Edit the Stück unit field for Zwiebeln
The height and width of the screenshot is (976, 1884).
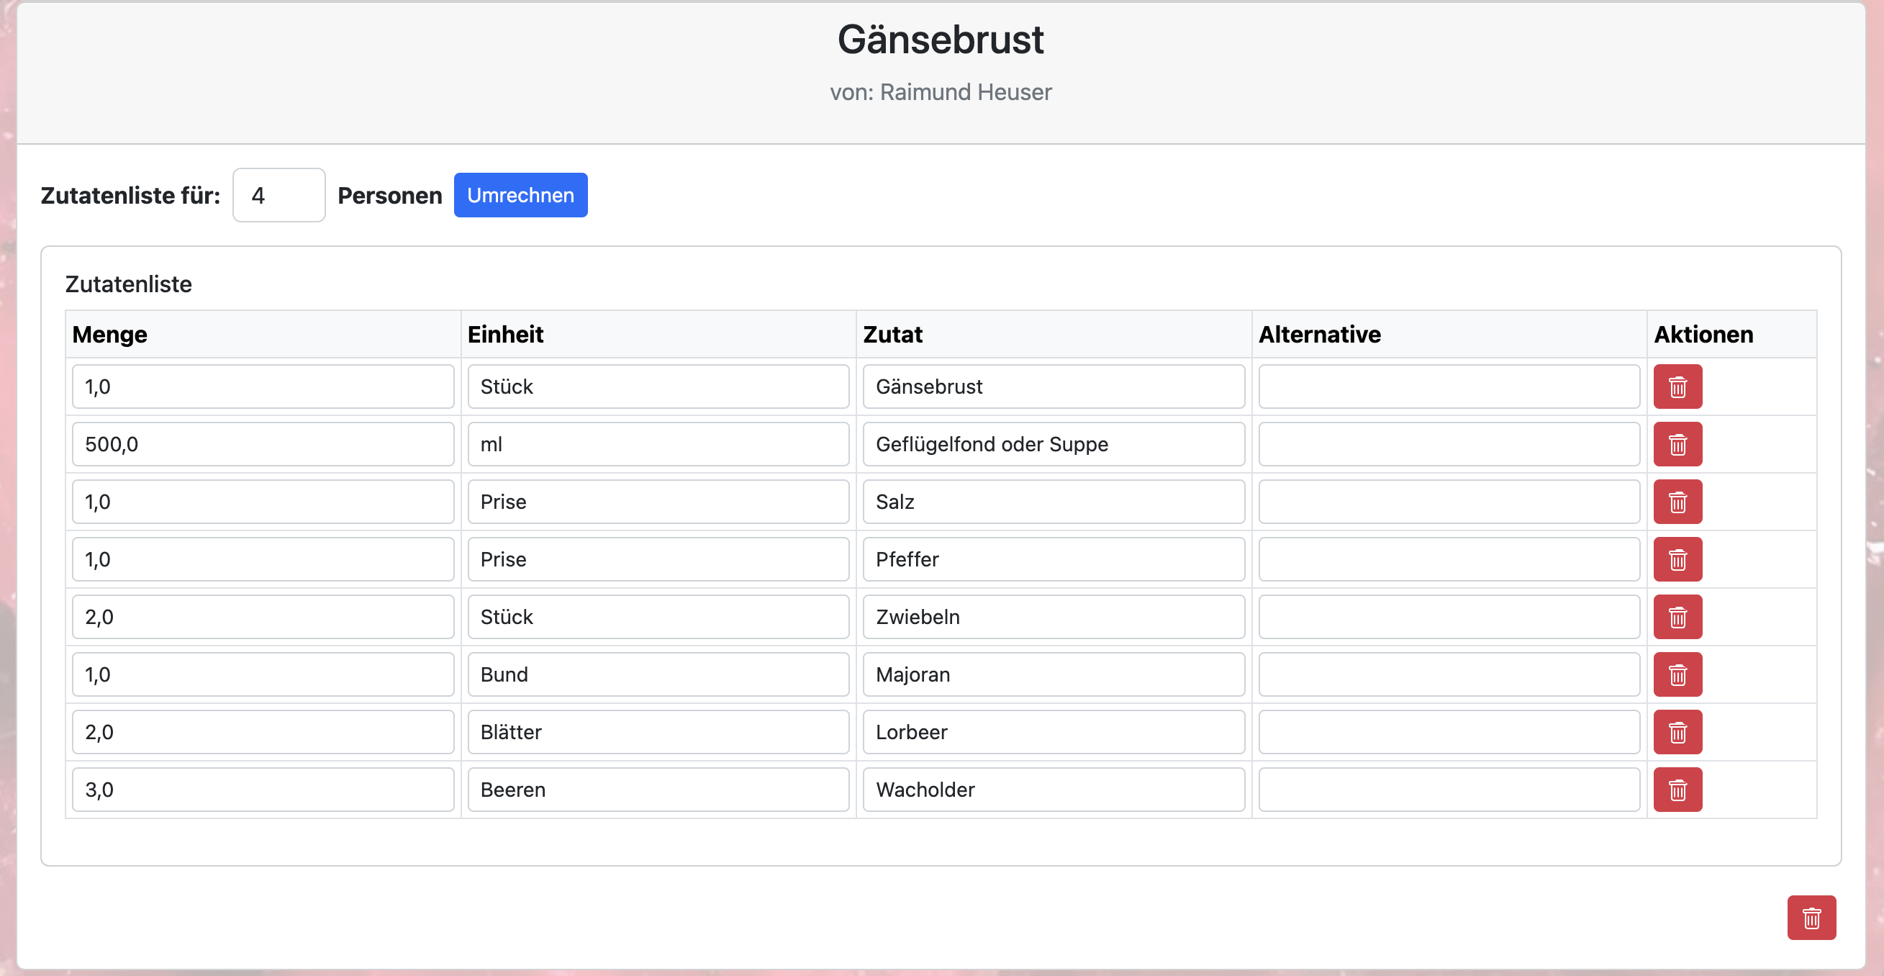[x=658, y=617]
